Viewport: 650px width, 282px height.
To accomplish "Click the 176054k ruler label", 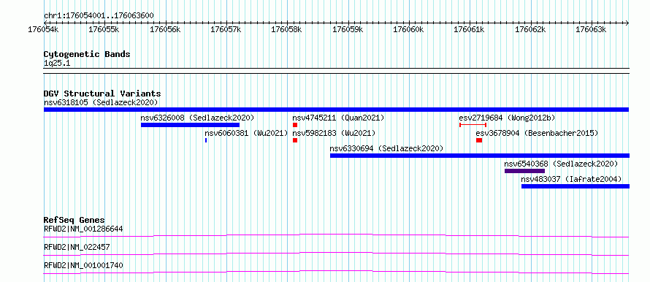I will [44, 30].
